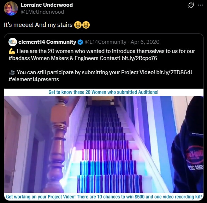Screen dimensions: 207x203
Task: Open the Lorraine Underwood display name
Action: click(x=47, y=5)
